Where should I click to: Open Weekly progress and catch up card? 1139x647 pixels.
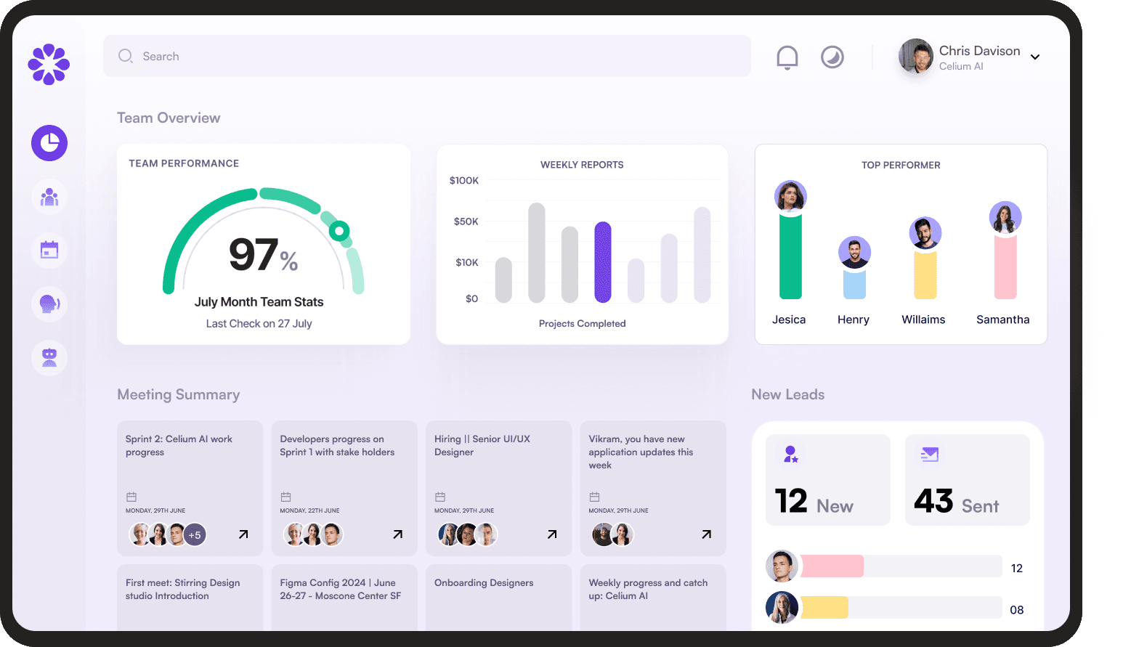coord(653,598)
